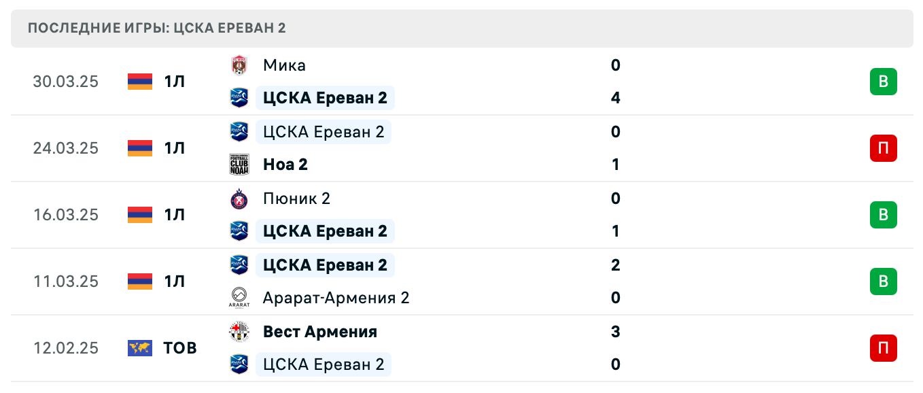Open the Мика vs ЦСКА Ереван 2 match row
923x393 pixels.
point(461,81)
